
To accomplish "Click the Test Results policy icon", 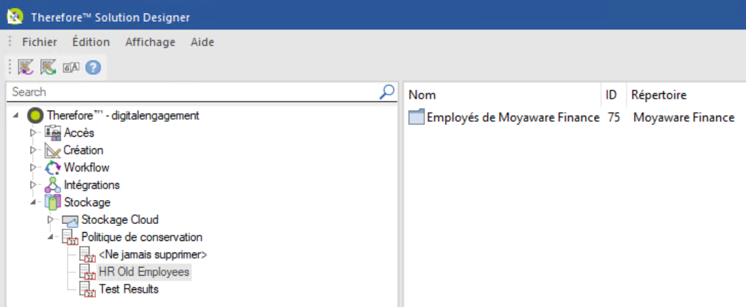I will tap(87, 289).
